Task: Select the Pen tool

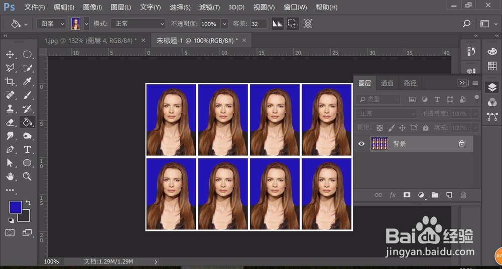Action: (x=10, y=149)
